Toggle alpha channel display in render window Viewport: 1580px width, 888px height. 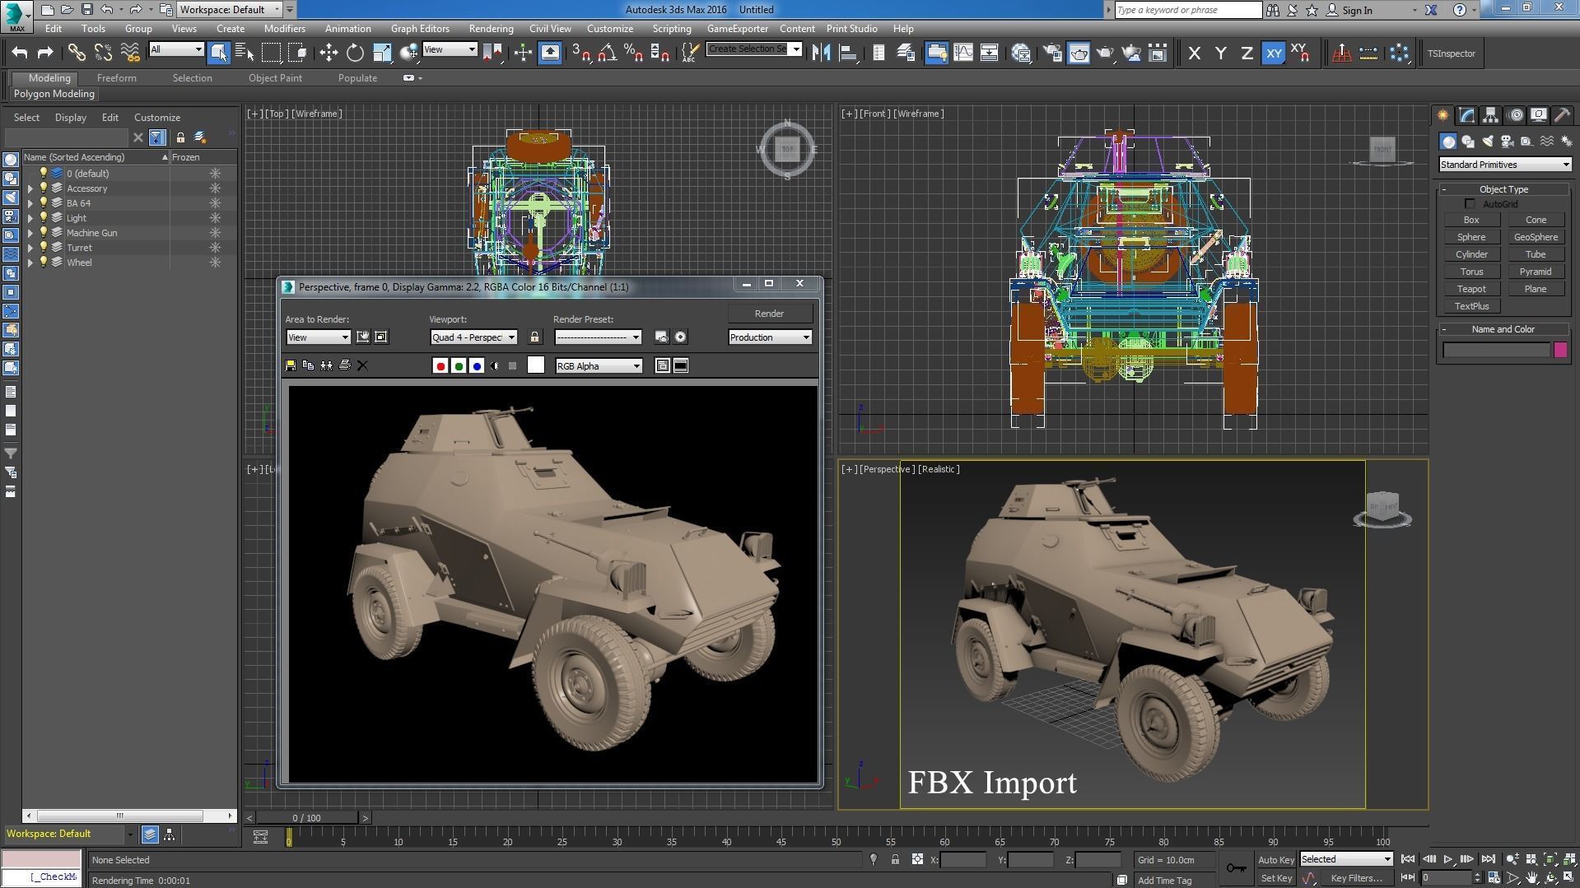point(495,366)
